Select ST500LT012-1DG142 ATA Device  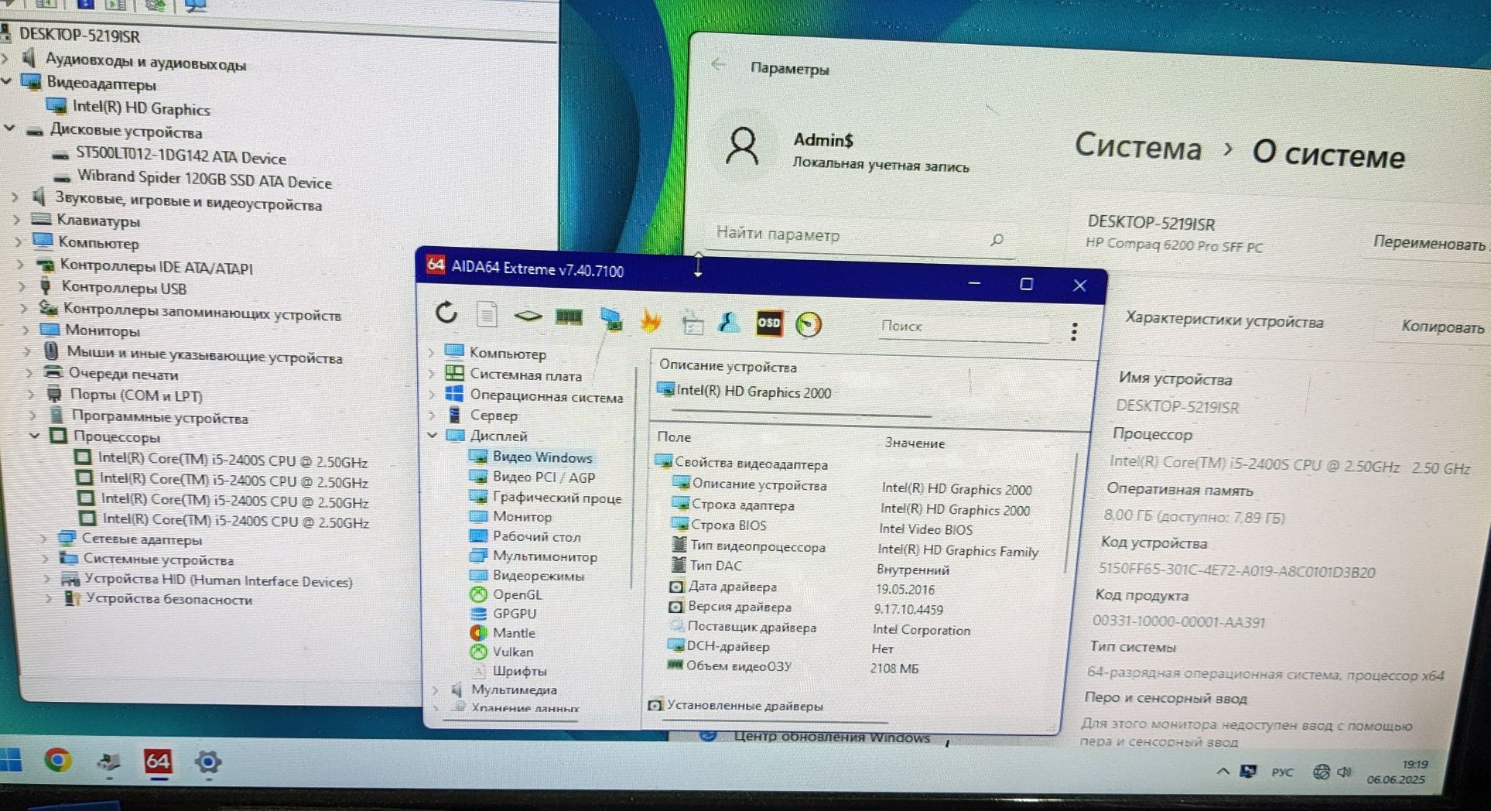pyautogui.click(x=180, y=156)
